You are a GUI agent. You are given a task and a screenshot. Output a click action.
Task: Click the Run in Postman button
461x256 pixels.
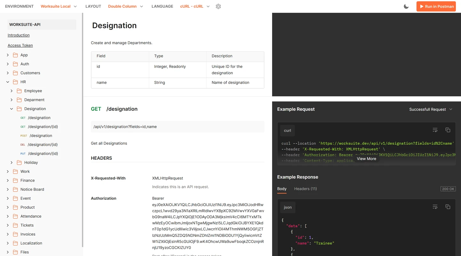[436, 6]
